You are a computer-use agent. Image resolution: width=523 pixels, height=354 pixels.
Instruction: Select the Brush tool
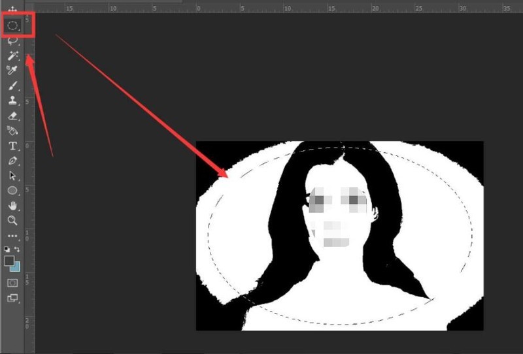(x=12, y=86)
